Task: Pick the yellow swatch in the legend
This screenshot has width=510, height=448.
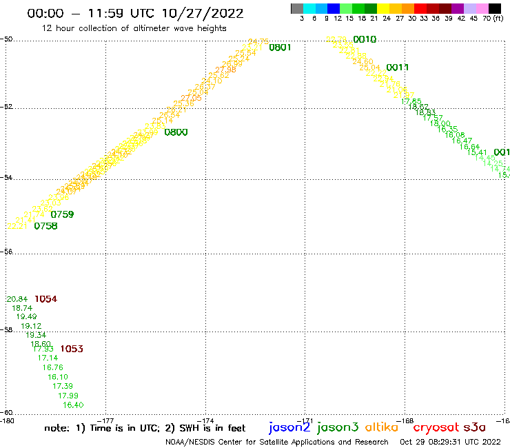Action: click(x=383, y=8)
